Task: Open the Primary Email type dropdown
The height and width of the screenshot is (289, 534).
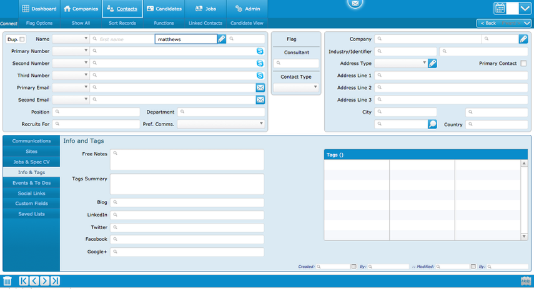Action: pyautogui.click(x=71, y=87)
